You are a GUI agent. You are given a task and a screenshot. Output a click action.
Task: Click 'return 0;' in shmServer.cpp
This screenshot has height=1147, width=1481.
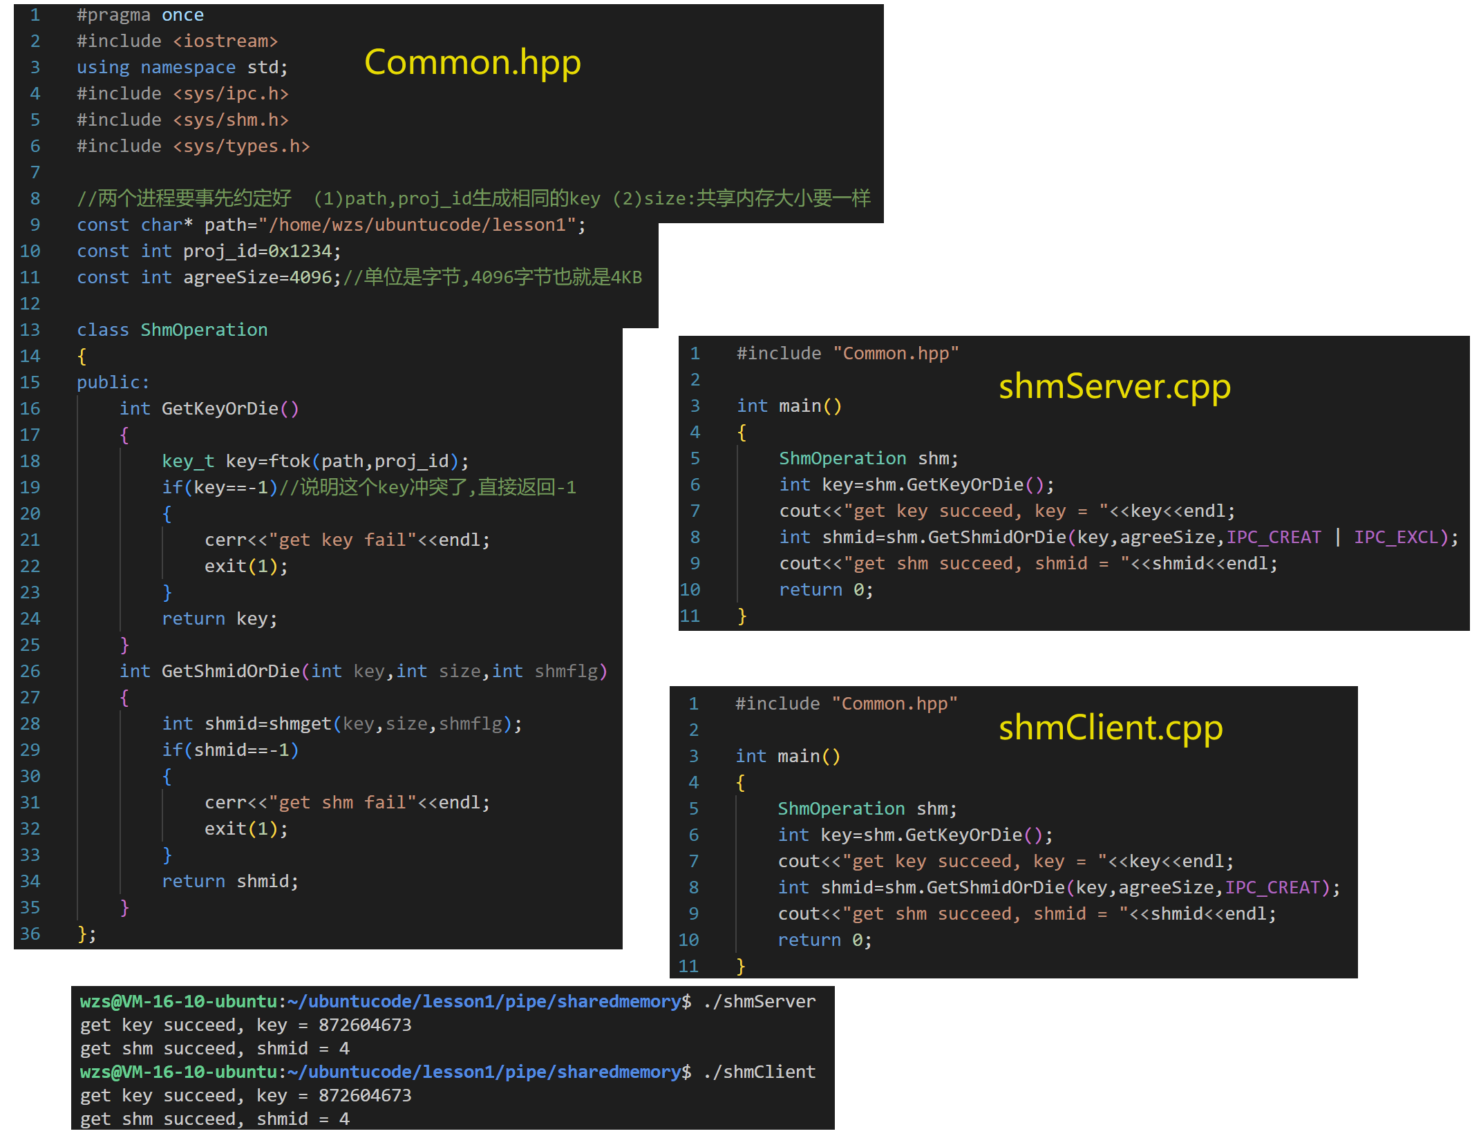click(827, 590)
